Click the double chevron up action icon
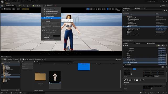Screen dimensions: 168x94 144,80
